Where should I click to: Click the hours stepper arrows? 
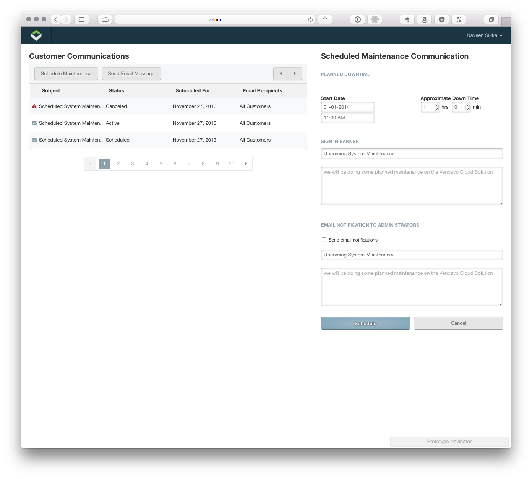point(436,107)
